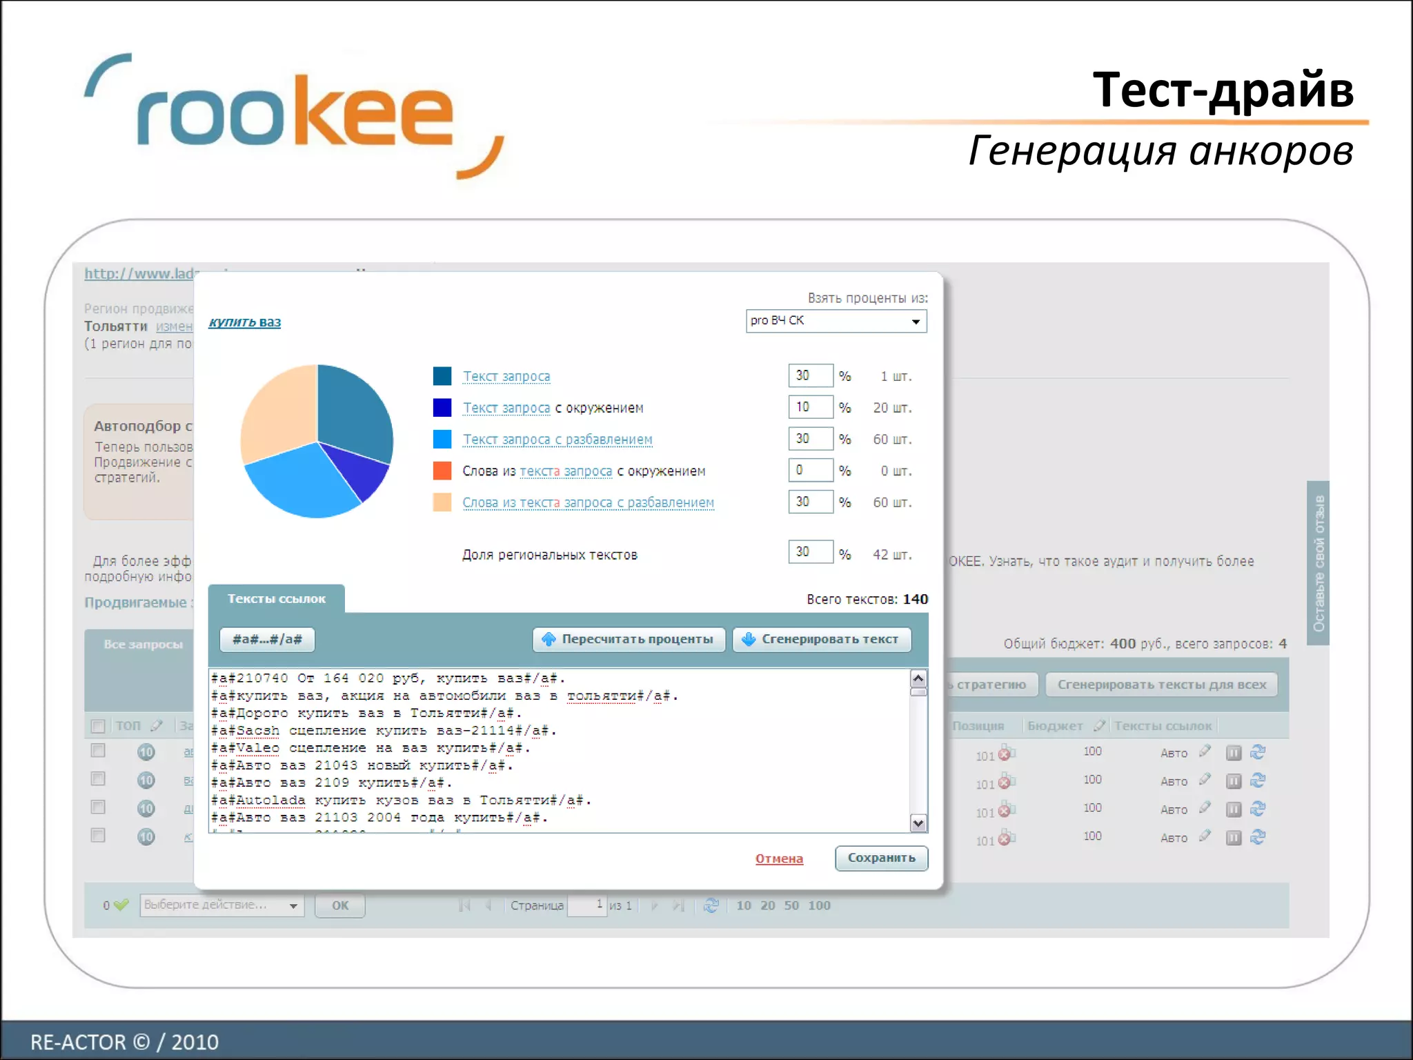Image resolution: width=1413 pixels, height=1060 pixels.
Task: Click pause icon in third query row
Action: 1234,809
